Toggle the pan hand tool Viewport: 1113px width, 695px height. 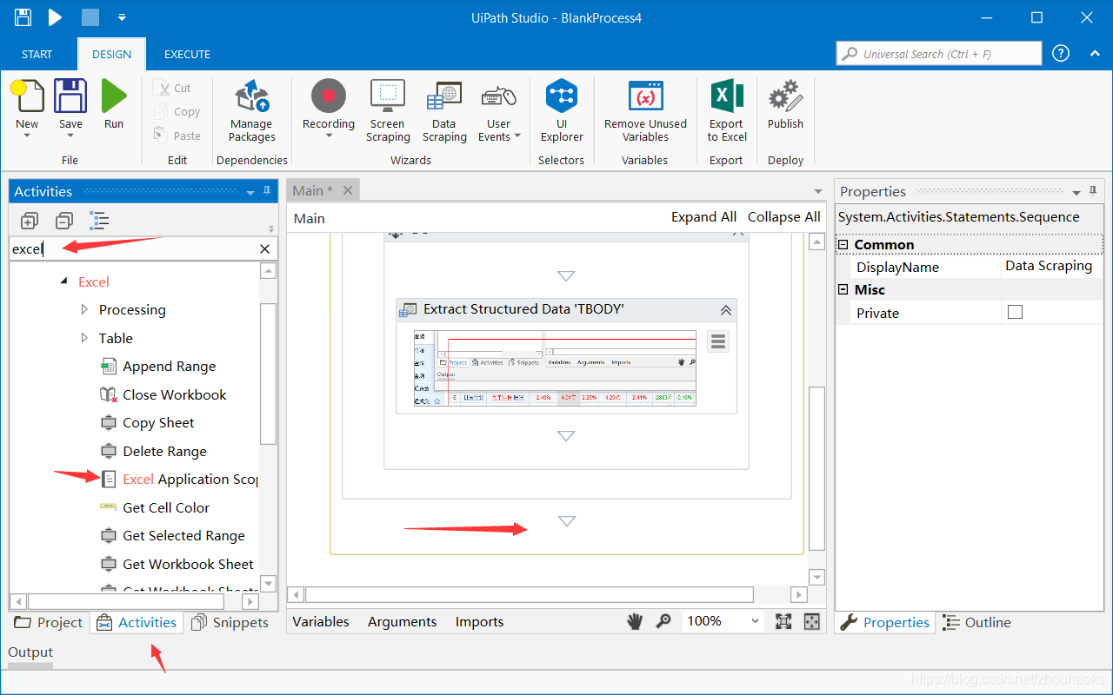pyautogui.click(x=636, y=621)
